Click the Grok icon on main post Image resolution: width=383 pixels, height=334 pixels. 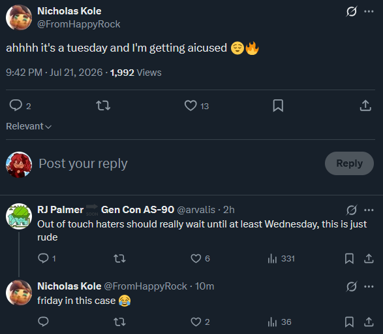coord(352,11)
